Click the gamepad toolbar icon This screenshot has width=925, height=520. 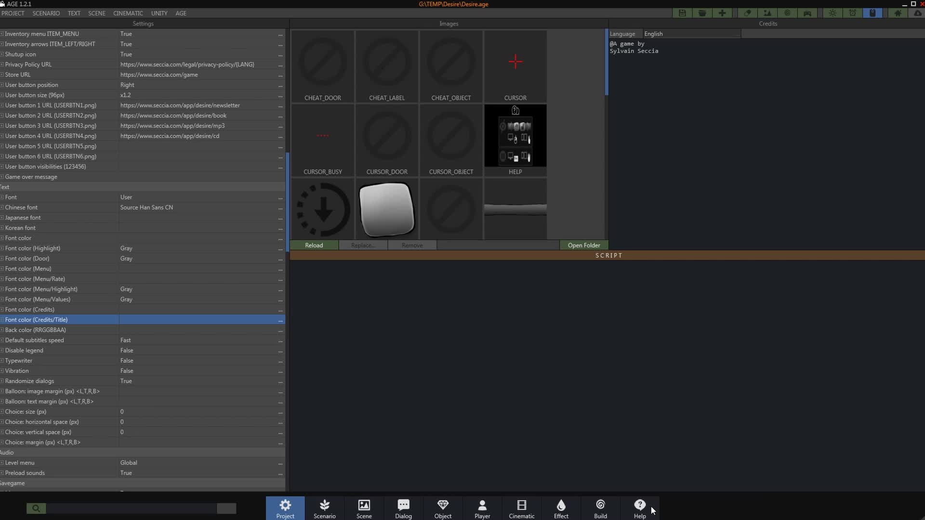(x=807, y=13)
